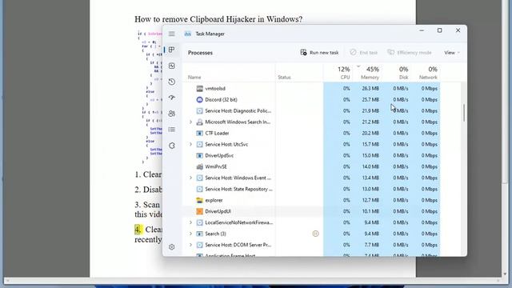Image resolution: width=512 pixels, height=288 pixels.
Task: Open the Users sidebar icon
Action: click(x=172, y=114)
